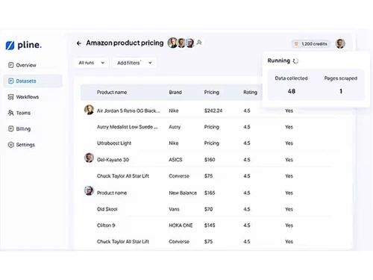Click the HOKA ONE brand cell
The image size is (373, 280).
click(181, 225)
